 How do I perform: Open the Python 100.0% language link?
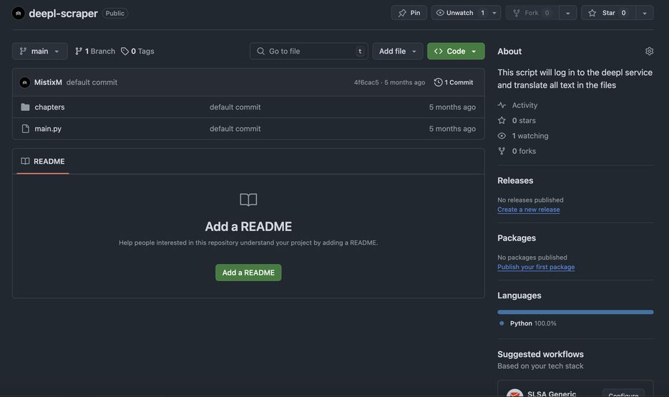(x=533, y=323)
